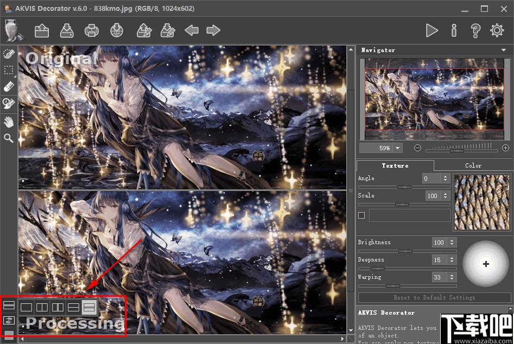Step the Deepness value using its spinner
Image resolution: width=514 pixels, height=344 pixels.
pyautogui.click(x=452, y=260)
